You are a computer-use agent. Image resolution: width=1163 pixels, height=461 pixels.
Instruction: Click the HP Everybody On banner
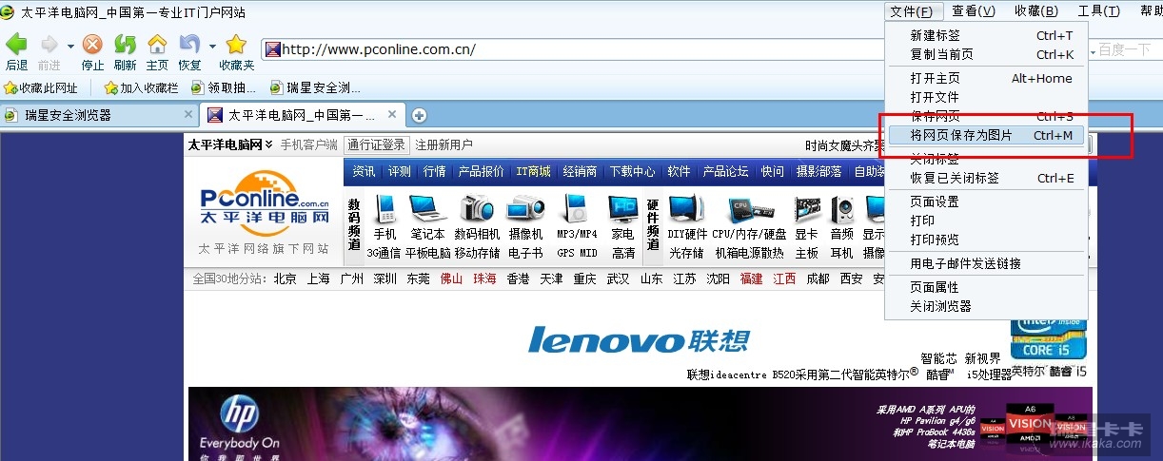pyautogui.click(x=639, y=424)
